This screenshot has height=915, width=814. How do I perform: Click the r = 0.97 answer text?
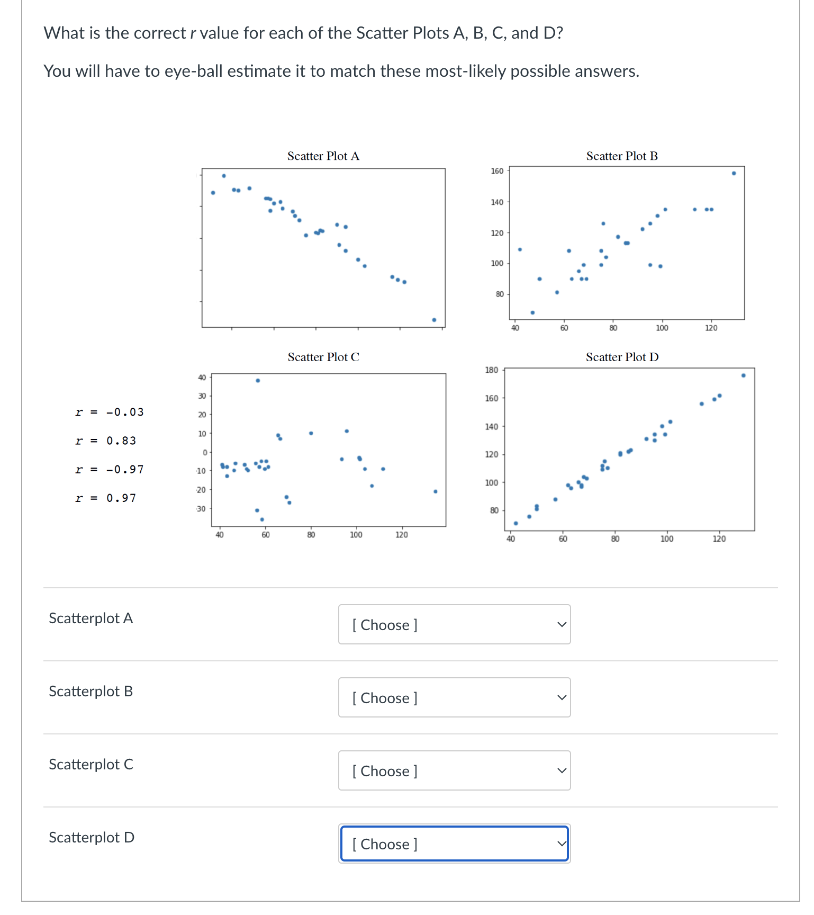point(105,498)
